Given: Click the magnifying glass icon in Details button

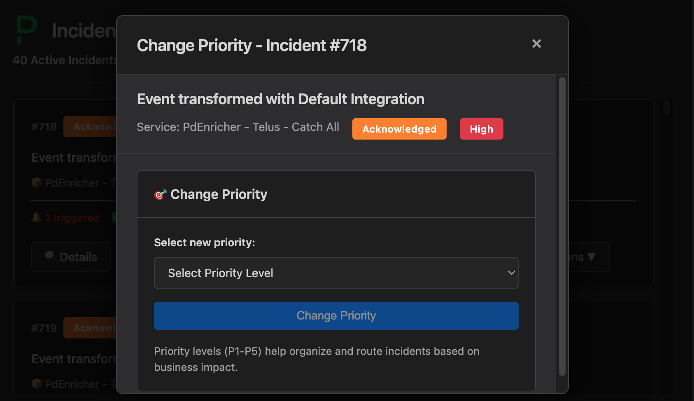Looking at the screenshot, I should 51,256.
